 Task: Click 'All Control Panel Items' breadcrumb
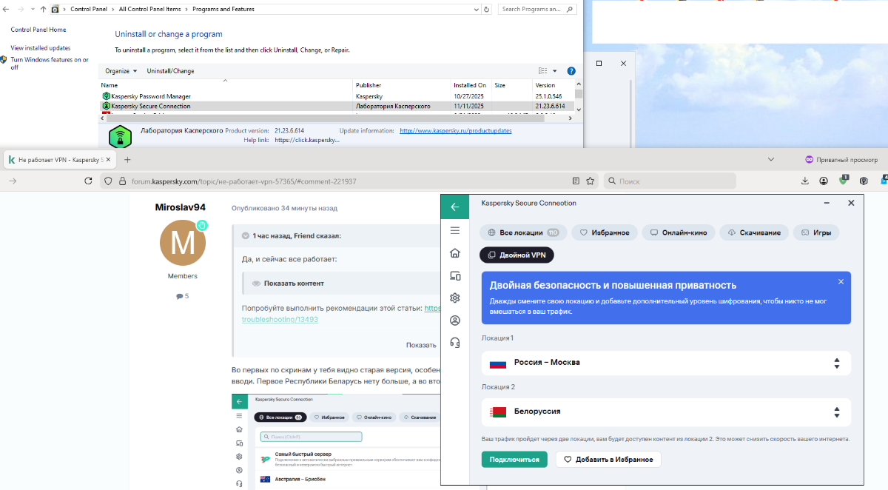(x=151, y=10)
